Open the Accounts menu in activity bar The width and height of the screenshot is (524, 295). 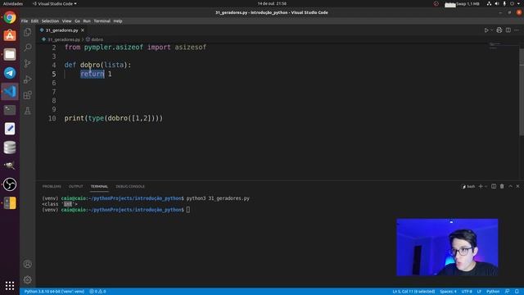click(27, 264)
